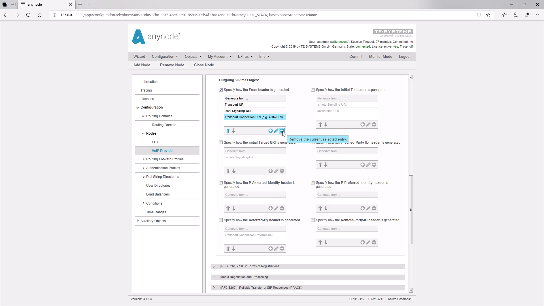
Task: Enable the Remote-Party-ID header checkbox
Action: coord(313,220)
